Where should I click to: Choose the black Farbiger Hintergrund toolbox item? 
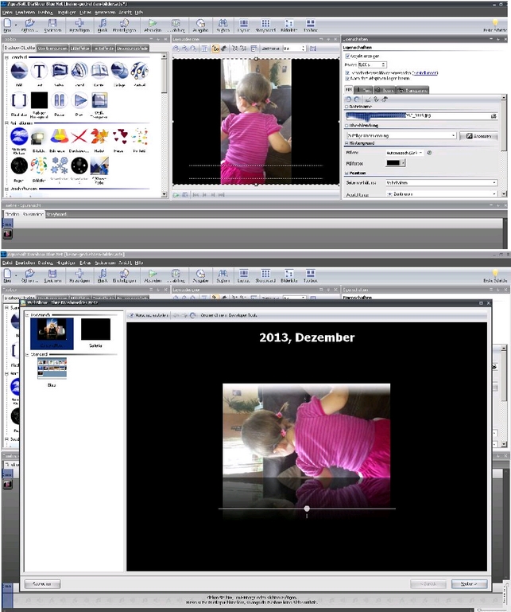point(39,101)
